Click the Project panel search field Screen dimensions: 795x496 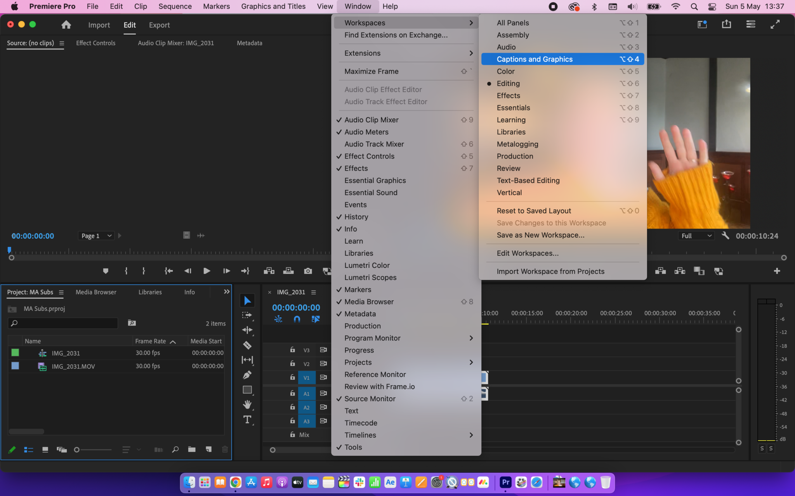pyautogui.click(x=62, y=323)
